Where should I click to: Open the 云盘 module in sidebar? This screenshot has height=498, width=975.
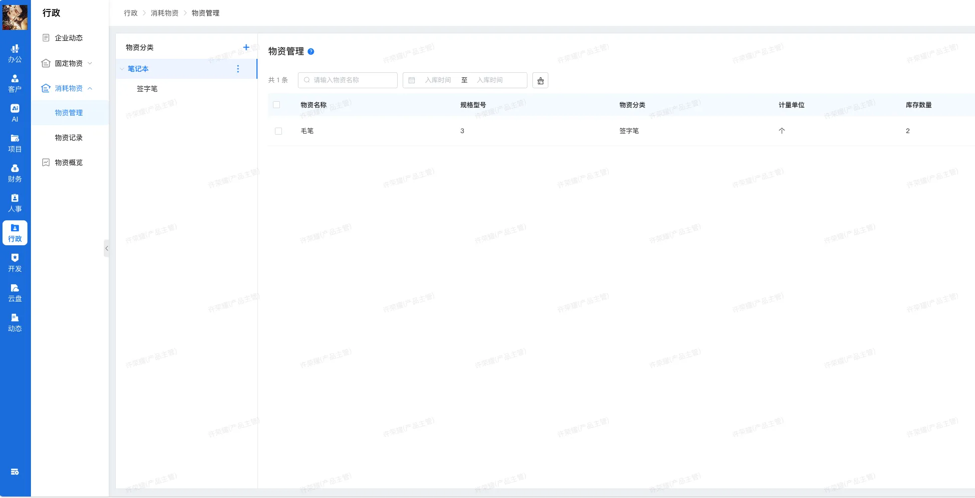pyautogui.click(x=15, y=293)
